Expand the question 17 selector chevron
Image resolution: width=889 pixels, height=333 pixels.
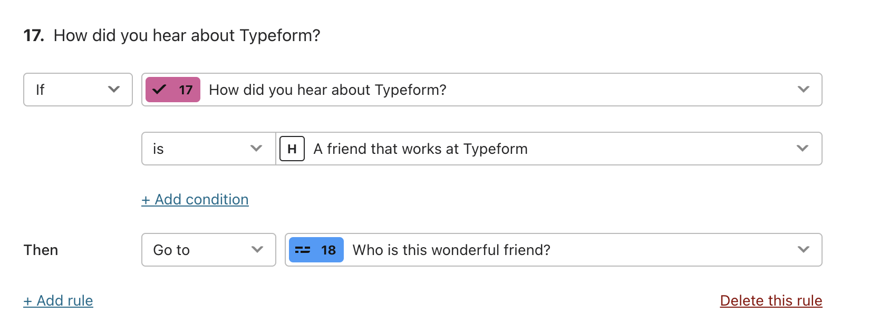804,90
